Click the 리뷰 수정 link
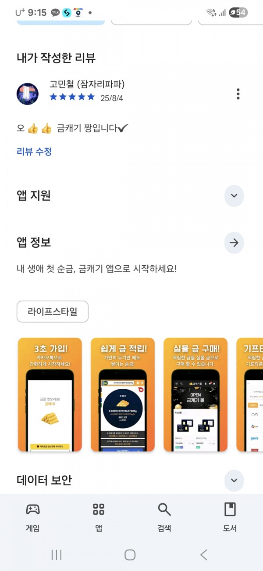Viewport: 263px width, 571px height. pos(34,152)
